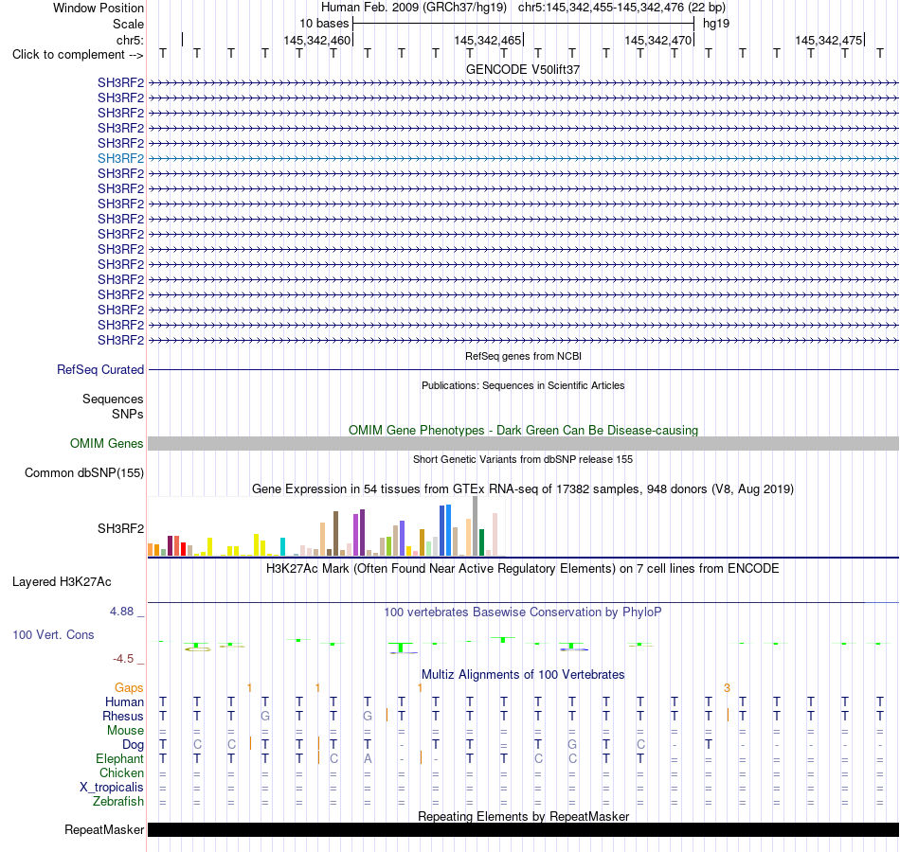The width and height of the screenshot is (900, 852).
Task: Click the orange "Gaps" label
Action: click(129, 687)
